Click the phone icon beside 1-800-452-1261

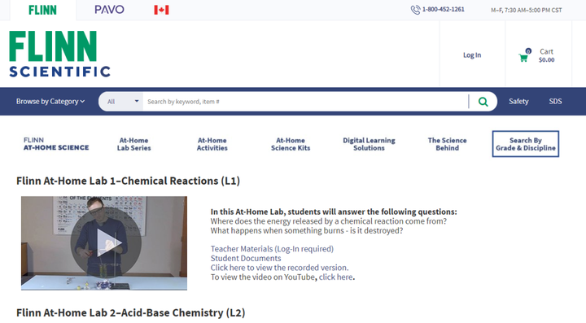click(415, 10)
